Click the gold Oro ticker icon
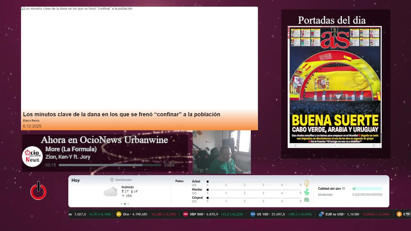Viewport: 411px width, 231px height. [x=119, y=214]
